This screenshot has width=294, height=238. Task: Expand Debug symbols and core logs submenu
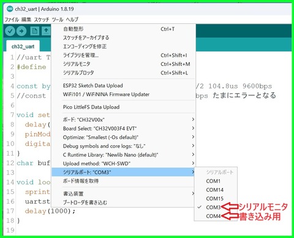click(x=123, y=146)
